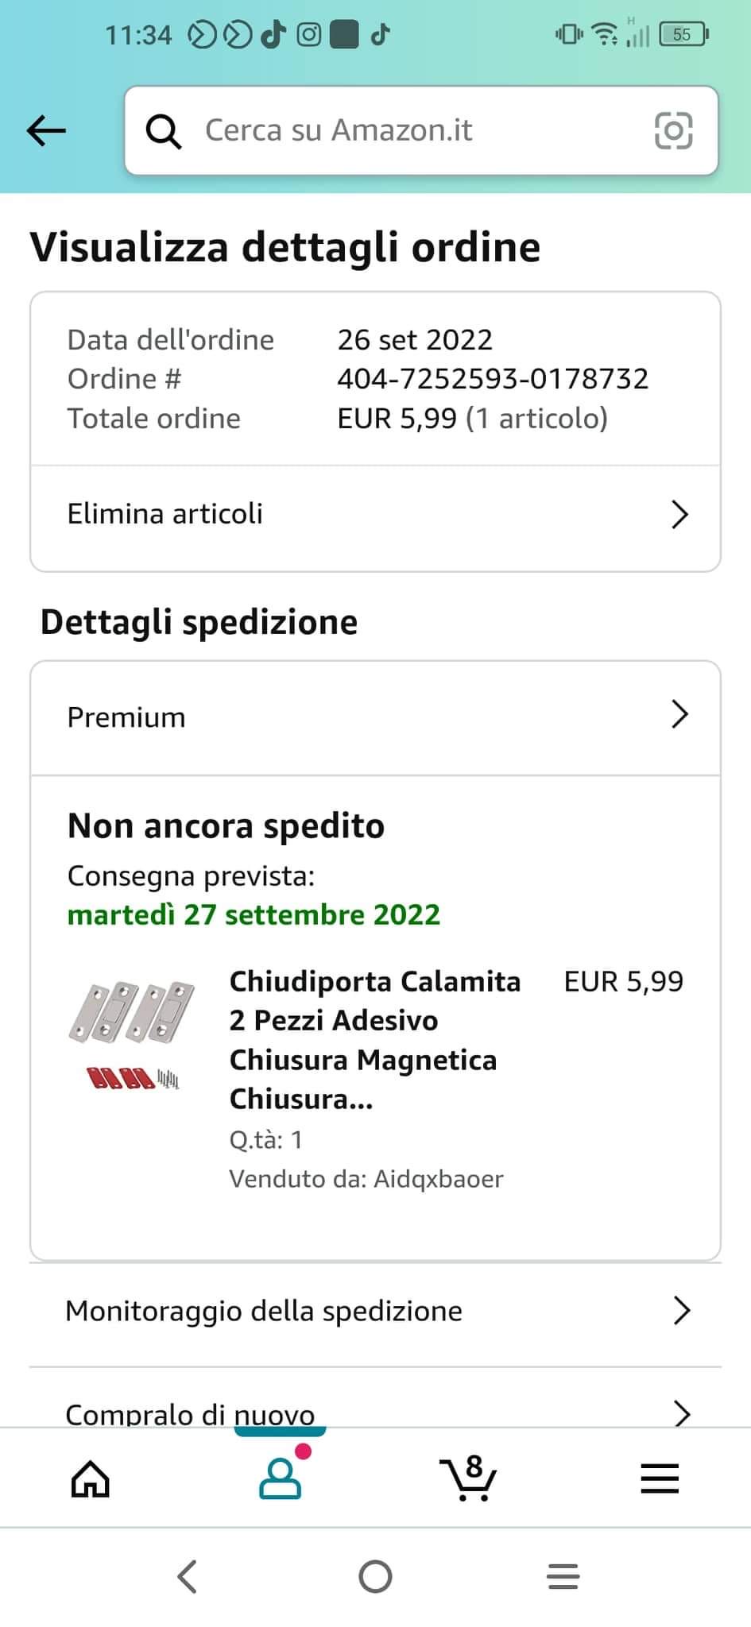
Task: Open the account profile tab
Action: pyautogui.click(x=280, y=1479)
